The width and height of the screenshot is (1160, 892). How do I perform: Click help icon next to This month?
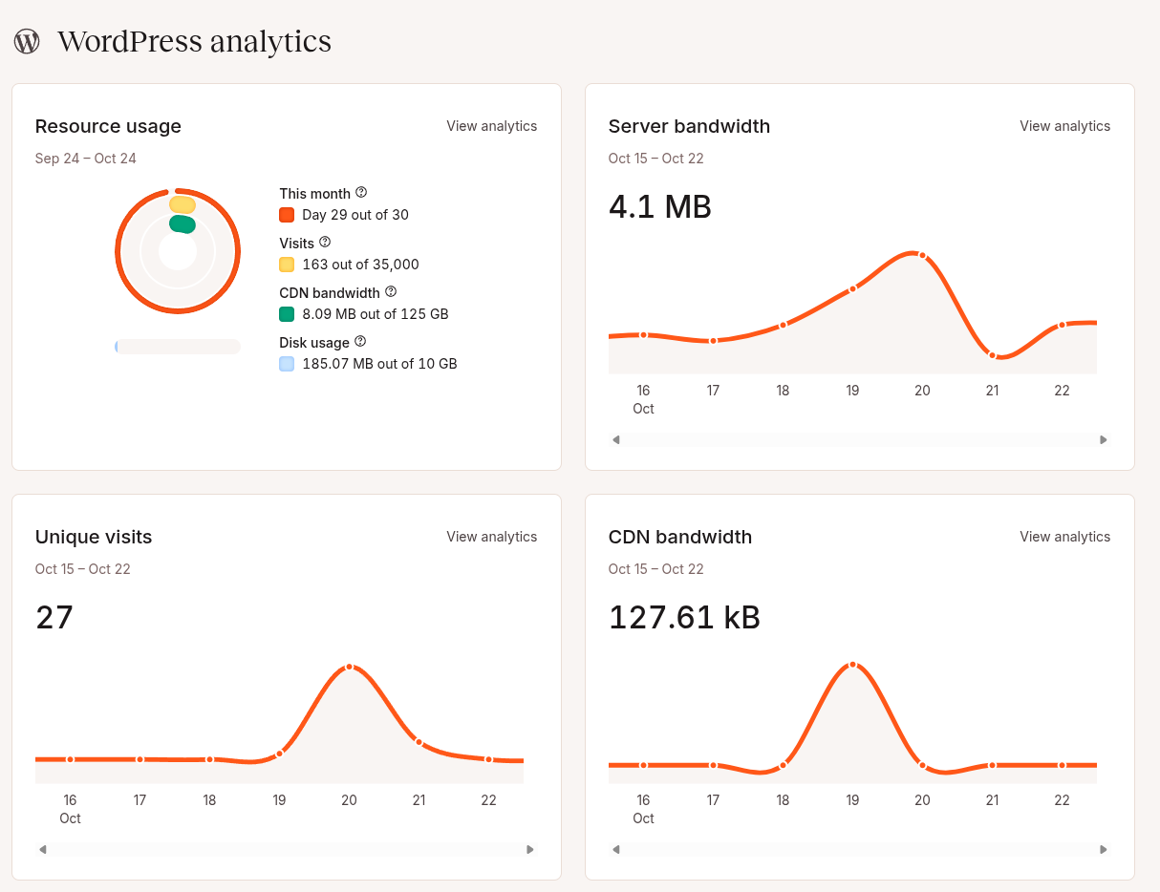361,193
